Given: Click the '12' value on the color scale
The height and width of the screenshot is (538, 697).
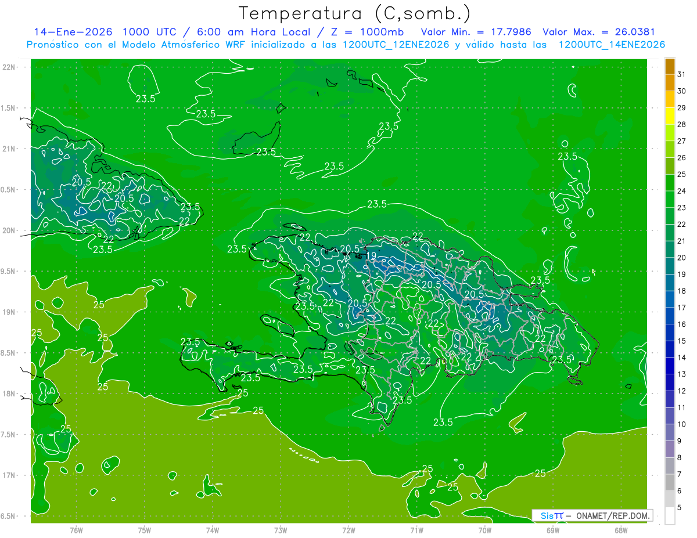Looking at the screenshot, I should 682,391.
